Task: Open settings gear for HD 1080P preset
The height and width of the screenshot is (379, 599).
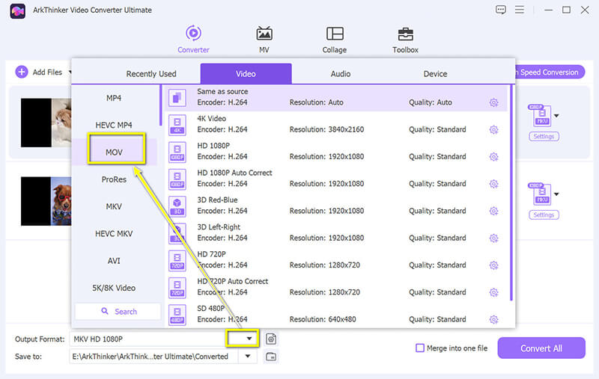Action: point(493,157)
